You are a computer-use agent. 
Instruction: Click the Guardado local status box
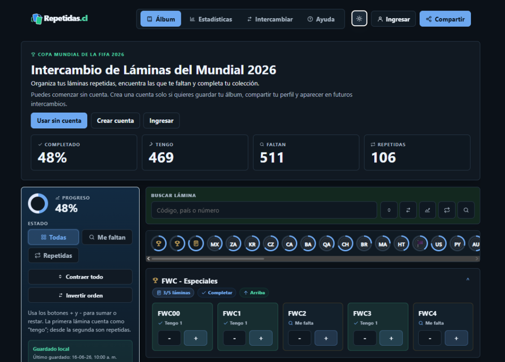pos(80,351)
